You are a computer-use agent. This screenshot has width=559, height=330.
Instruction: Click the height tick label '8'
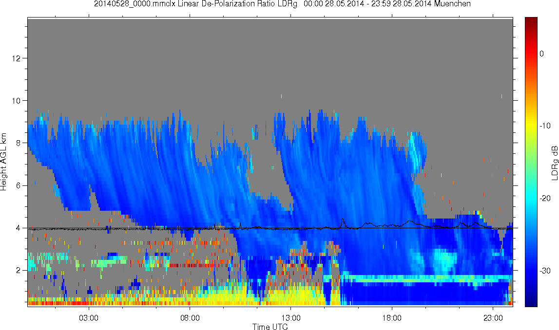pos(19,143)
